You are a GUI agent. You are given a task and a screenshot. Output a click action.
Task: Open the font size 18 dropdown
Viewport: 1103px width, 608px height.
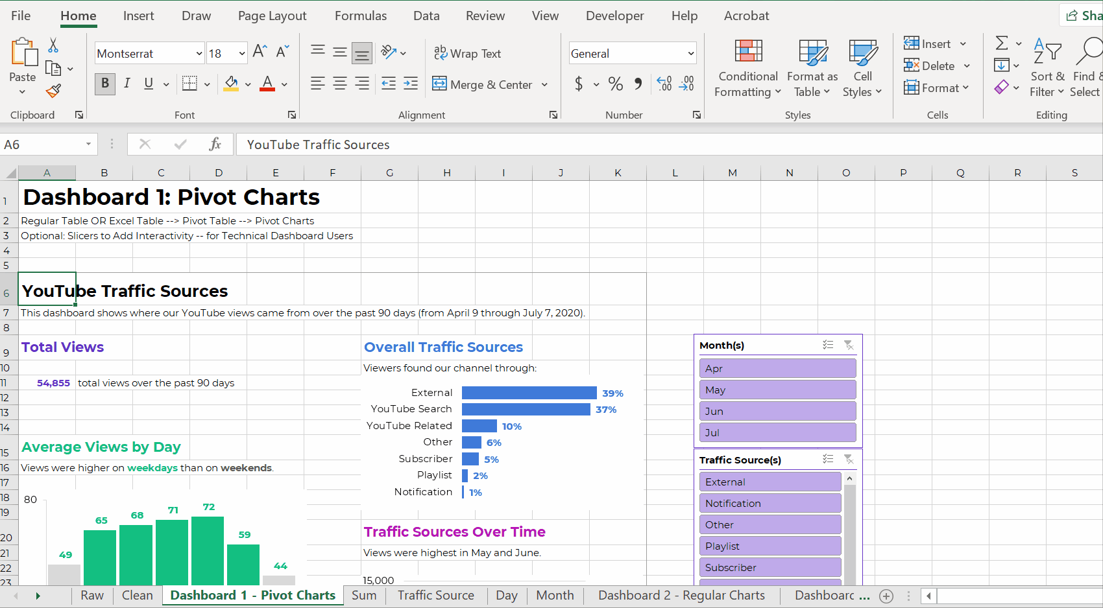click(x=242, y=53)
